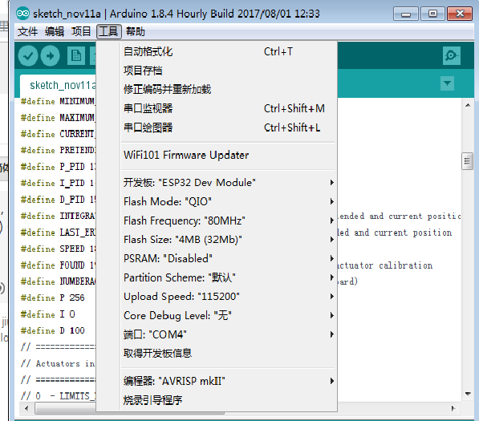Screen dimensions: 479x421
Task: Click the "#define SPEED" code line
Action: point(58,249)
